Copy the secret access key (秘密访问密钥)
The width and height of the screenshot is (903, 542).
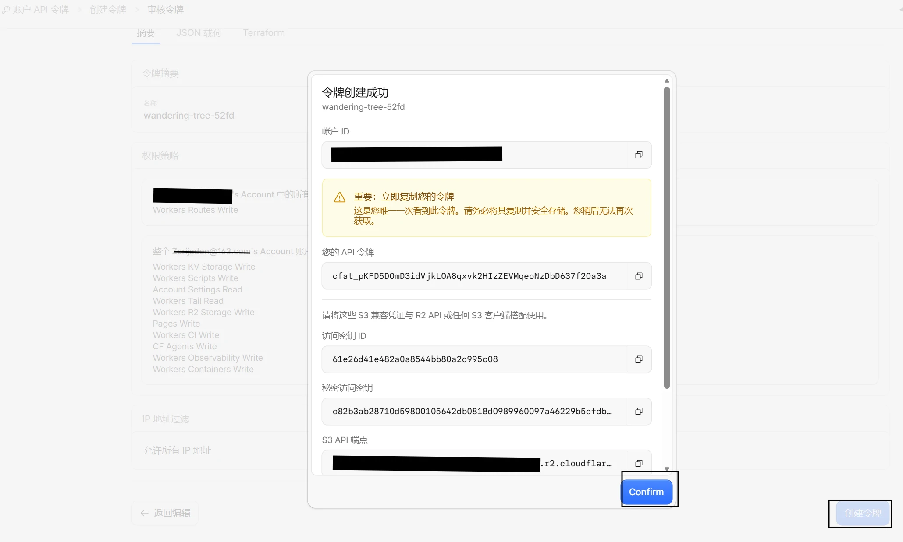[x=639, y=411]
